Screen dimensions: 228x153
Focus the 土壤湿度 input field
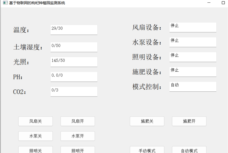[74, 47]
